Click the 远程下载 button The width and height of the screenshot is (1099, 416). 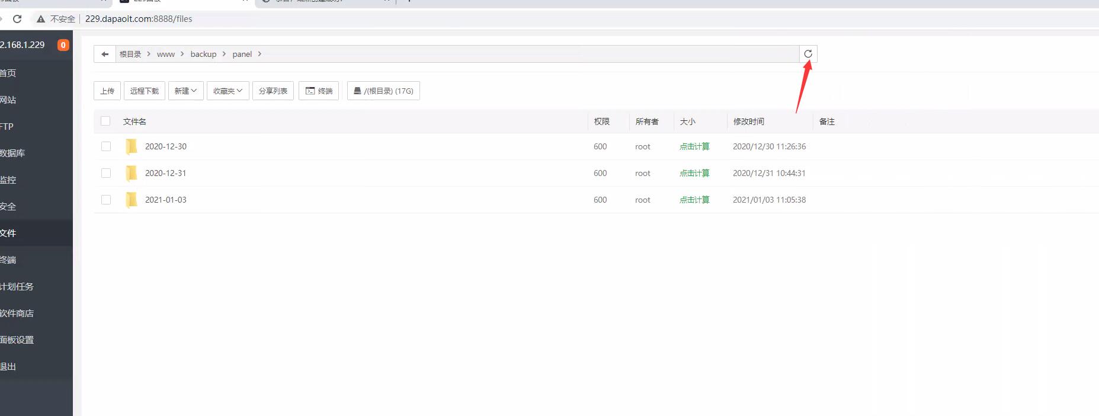pyautogui.click(x=145, y=91)
